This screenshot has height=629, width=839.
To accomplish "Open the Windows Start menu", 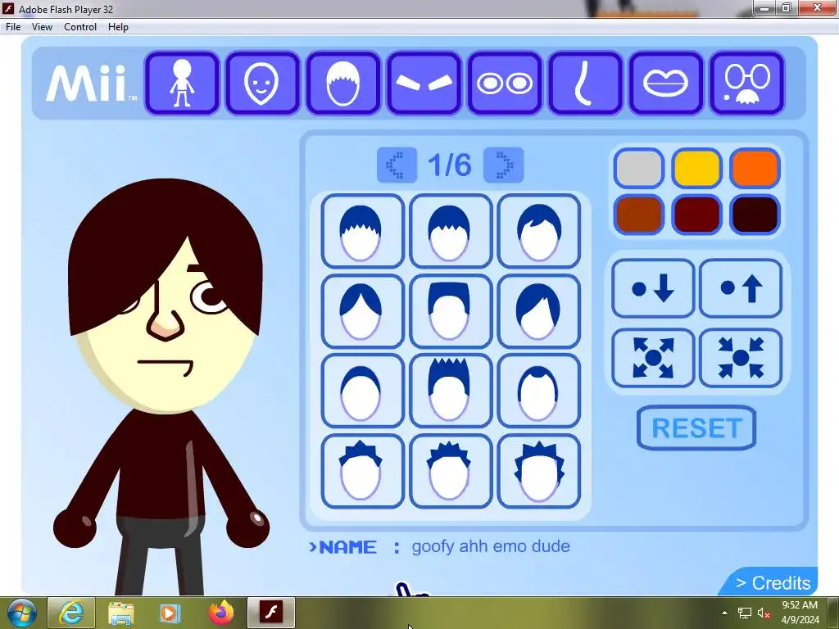I will (20, 613).
